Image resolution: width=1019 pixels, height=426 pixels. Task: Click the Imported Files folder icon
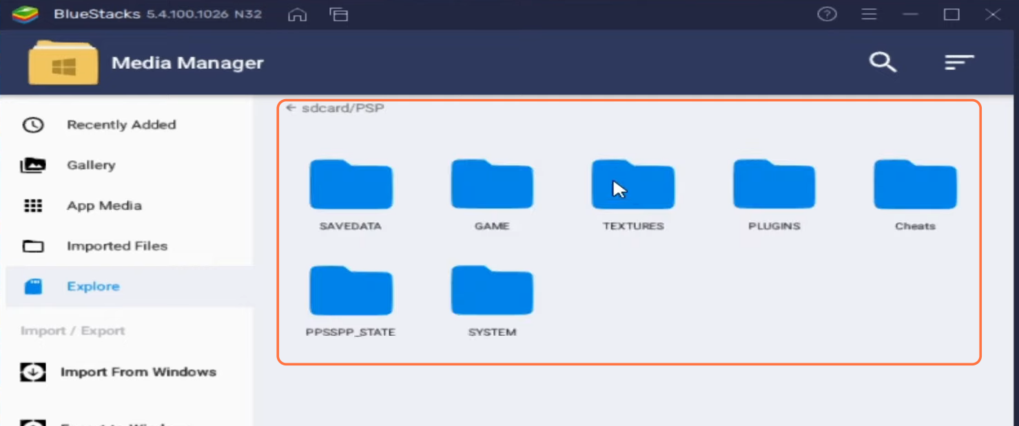[33, 246]
